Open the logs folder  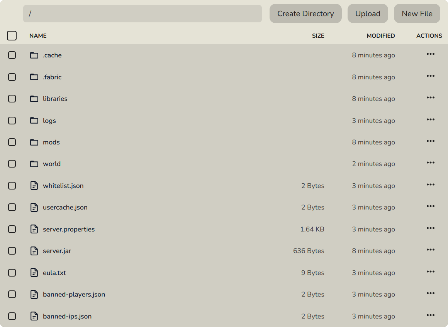49,121
